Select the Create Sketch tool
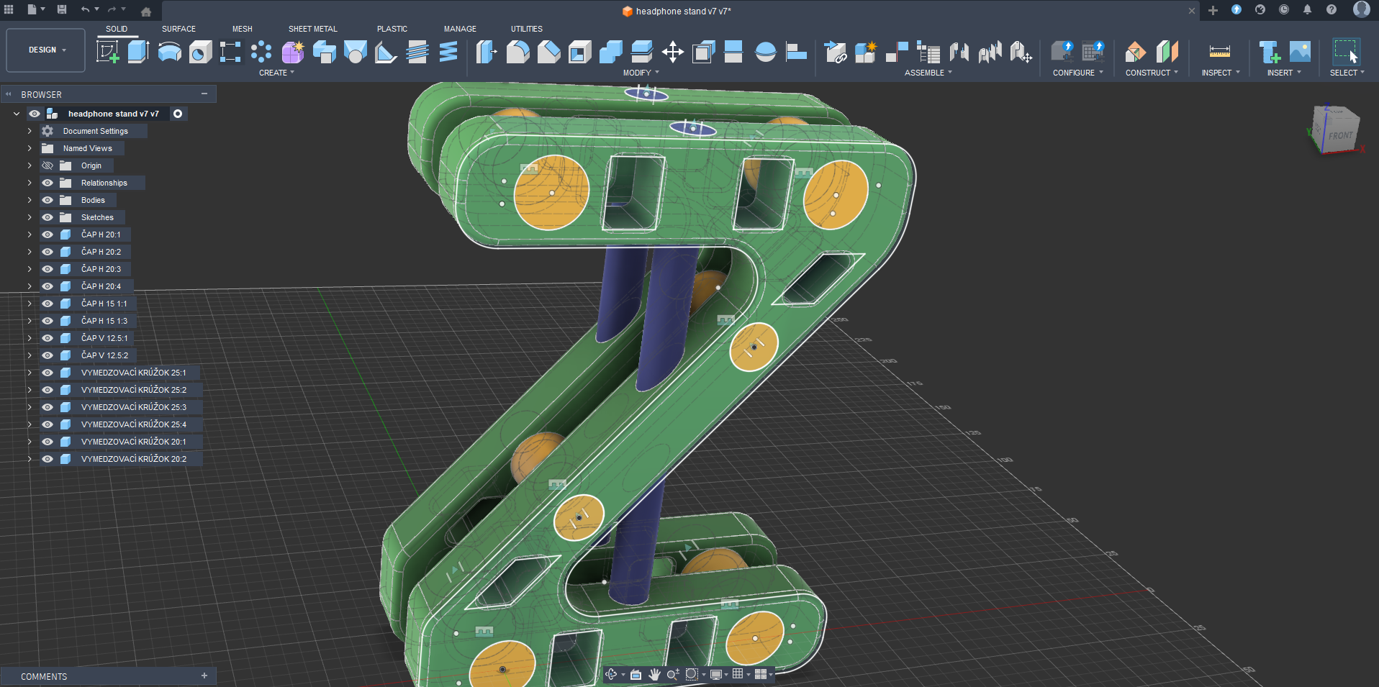This screenshot has width=1379, height=687. pyautogui.click(x=107, y=52)
